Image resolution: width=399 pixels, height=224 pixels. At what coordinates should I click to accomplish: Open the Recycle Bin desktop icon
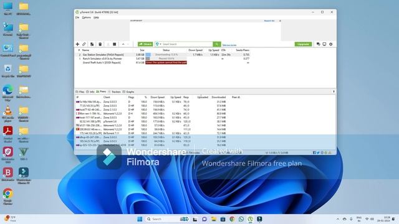pyautogui.click(x=8, y=71)
